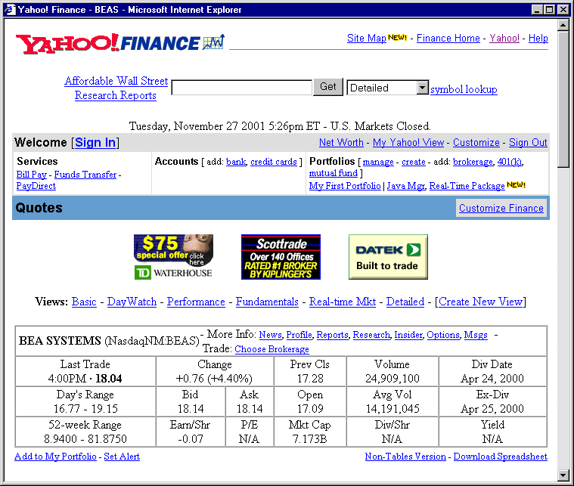Add a brokerage to portfolios
574x486 pixels.
(x=473, y=162)
